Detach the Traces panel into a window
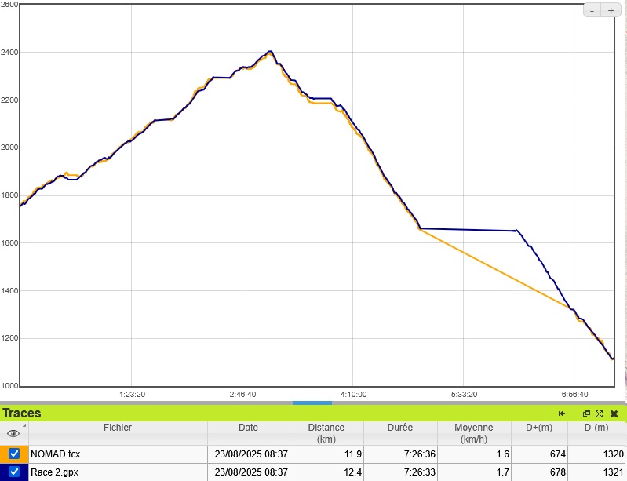Image resolution: width=627 pixels, height=481 pixels. coord(586,414)
